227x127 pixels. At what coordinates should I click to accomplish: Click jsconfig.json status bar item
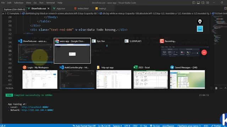pos(168,126)
